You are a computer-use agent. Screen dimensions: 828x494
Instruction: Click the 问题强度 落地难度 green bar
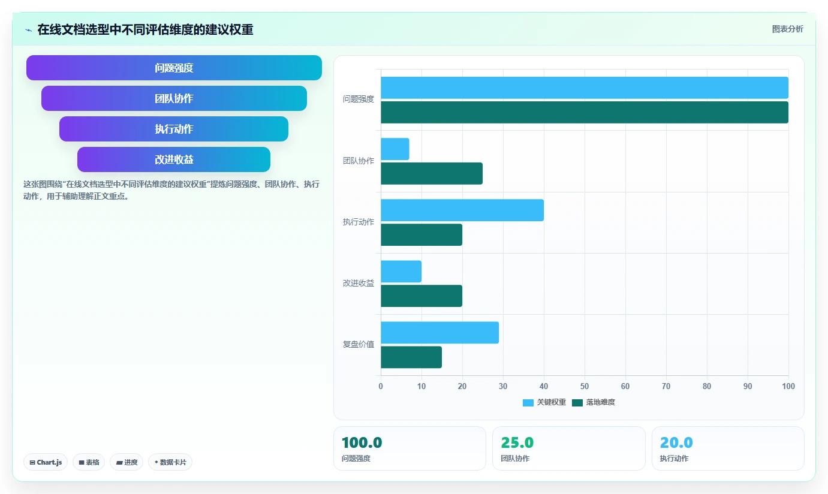coord(585,112)
